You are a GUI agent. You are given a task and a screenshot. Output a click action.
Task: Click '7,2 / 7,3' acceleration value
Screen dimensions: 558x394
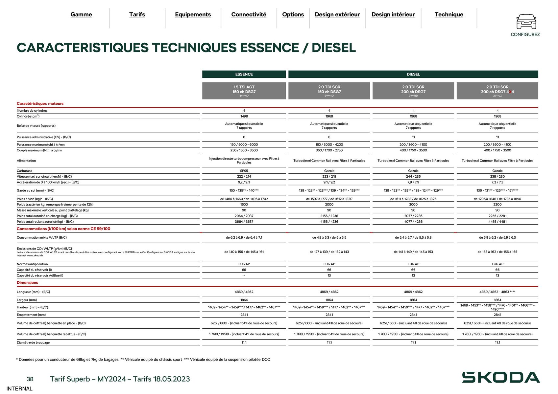497,182
